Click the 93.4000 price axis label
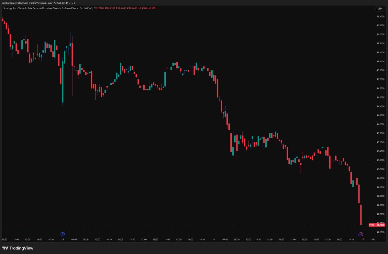This screenshot has width=388, height=254. [x=380, y=151]
